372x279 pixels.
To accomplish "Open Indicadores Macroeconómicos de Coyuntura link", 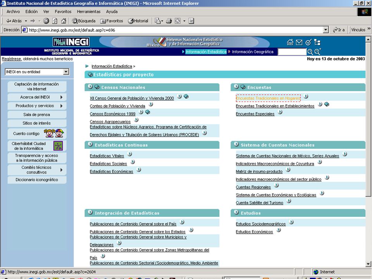I will click(275, 164).
